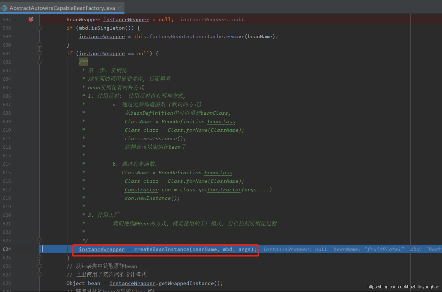
Task: Click BeanDefinition.beanclass comment on line 609
Action: 198,122
